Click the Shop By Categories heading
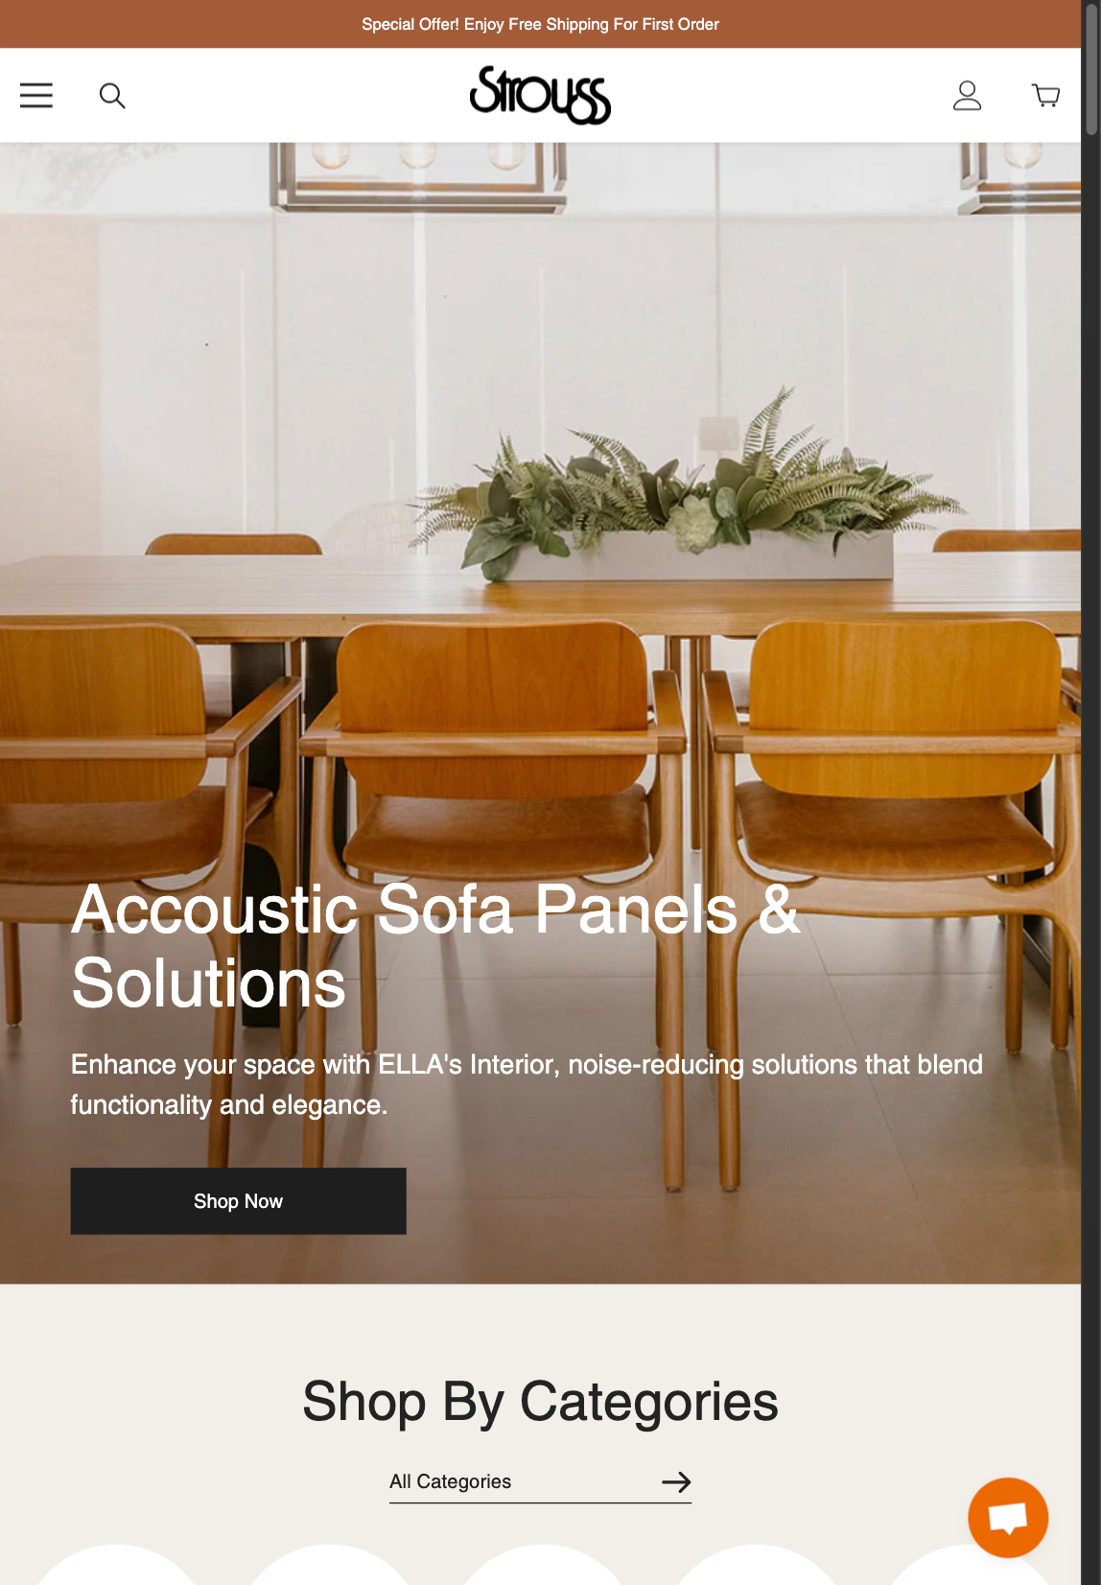The width and height of the screenshot is (1101, 1585). pos(540,1402)
